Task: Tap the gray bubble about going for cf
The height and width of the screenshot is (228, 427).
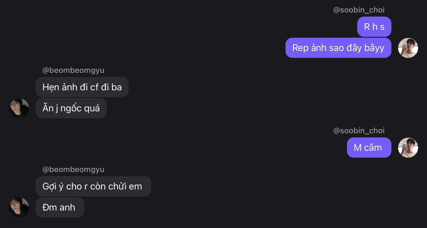Action: coord(82,87)
